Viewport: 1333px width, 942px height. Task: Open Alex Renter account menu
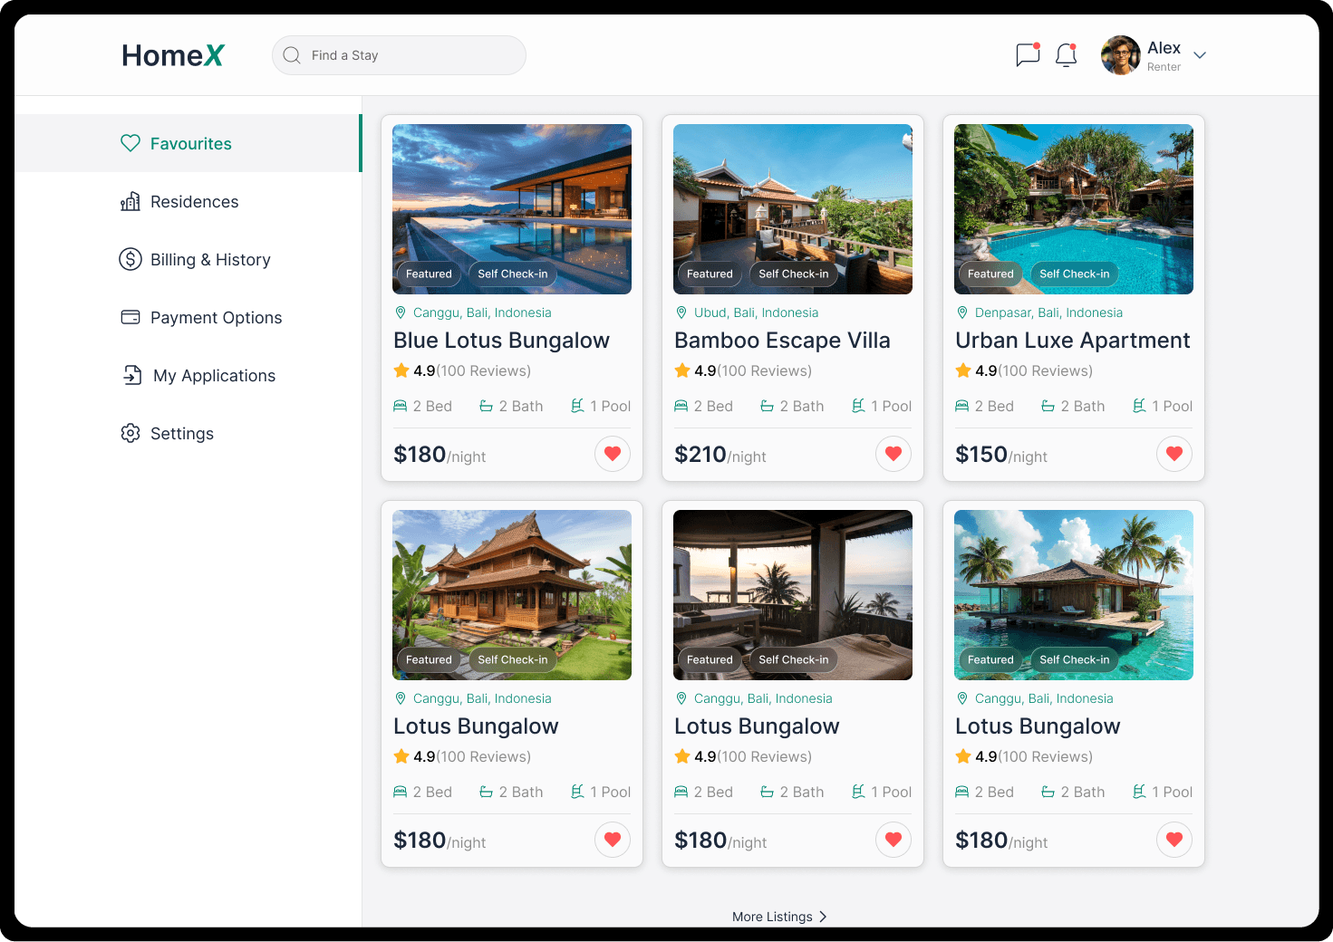[1153, 55]
